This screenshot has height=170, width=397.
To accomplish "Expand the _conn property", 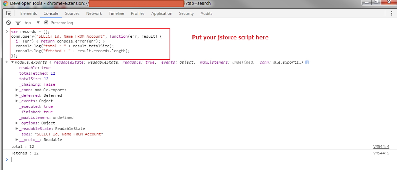I will pos(17,90).
